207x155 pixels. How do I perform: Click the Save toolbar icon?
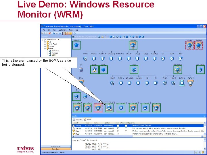point(42,33)
